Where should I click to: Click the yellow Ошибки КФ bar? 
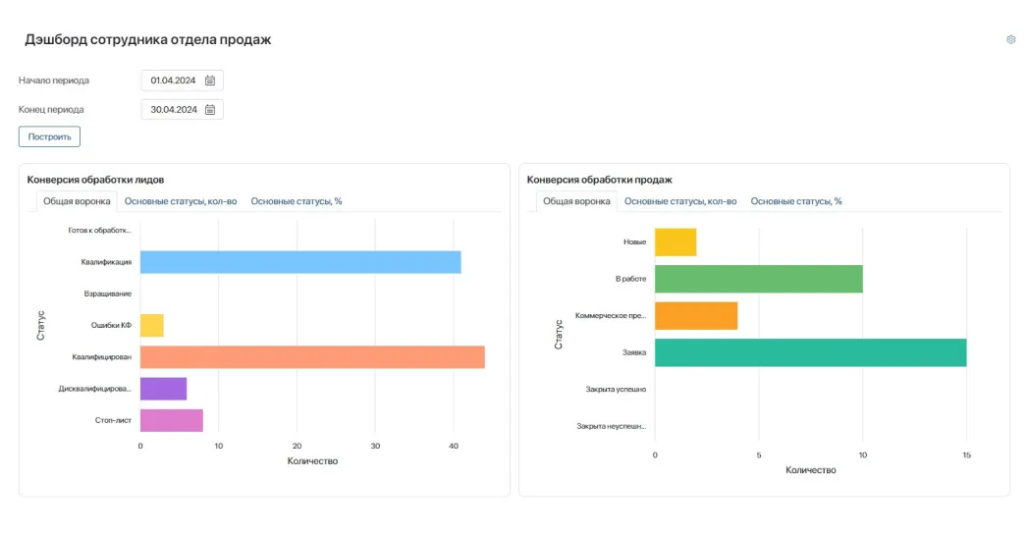[151, 325]
